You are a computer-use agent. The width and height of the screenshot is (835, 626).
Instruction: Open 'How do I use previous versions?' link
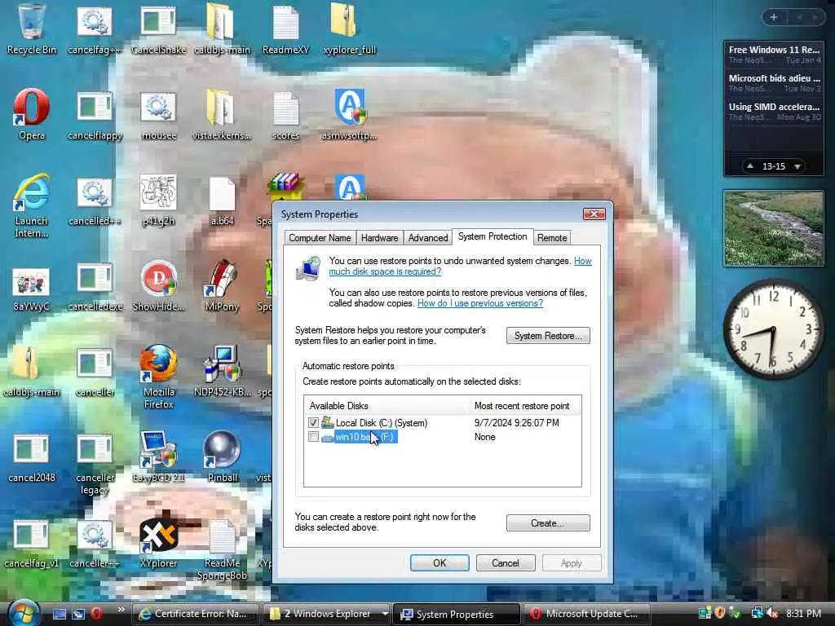click(479, 303)
